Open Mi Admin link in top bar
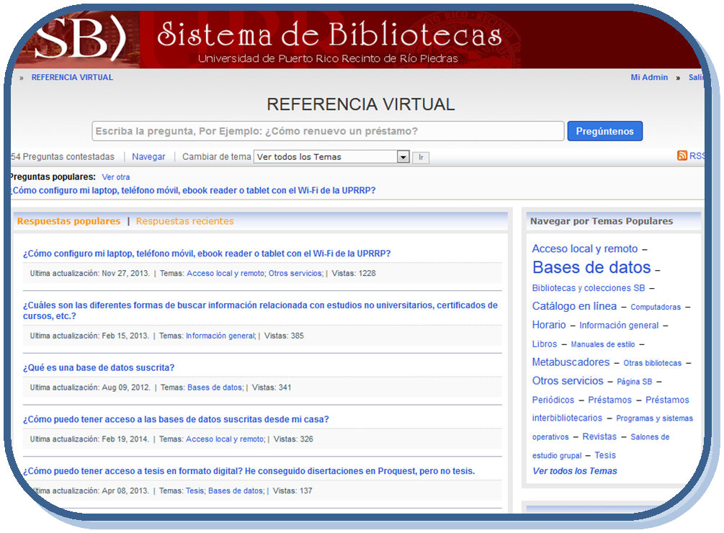The height and width of the screenshot is (533, 724). pyautogui.click(x=649, y=77)
